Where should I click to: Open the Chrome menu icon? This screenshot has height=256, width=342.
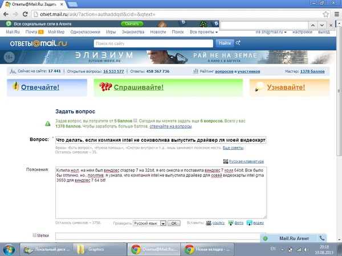coord(337,14)
